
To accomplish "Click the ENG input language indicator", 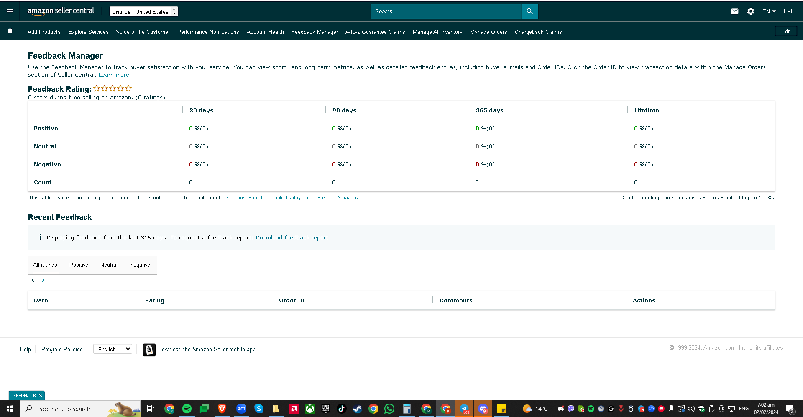I will 744,409.
